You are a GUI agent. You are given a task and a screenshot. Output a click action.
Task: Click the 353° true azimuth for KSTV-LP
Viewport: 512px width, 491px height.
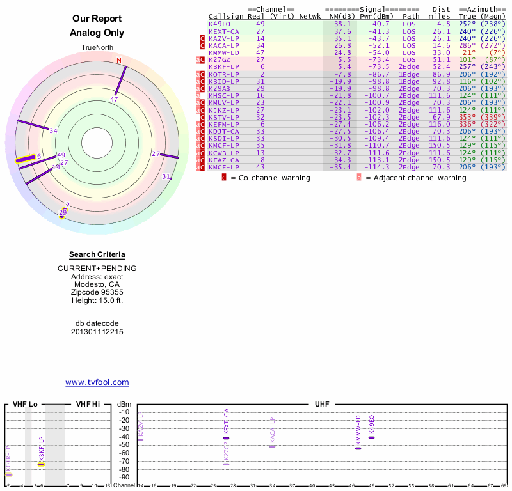[467, 117]
